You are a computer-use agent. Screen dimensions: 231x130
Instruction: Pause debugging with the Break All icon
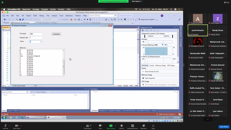click(x=84, y=19)
